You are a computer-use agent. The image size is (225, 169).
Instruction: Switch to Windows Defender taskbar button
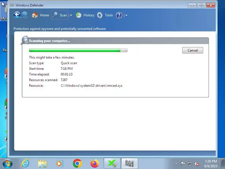[x=130, y=163]
